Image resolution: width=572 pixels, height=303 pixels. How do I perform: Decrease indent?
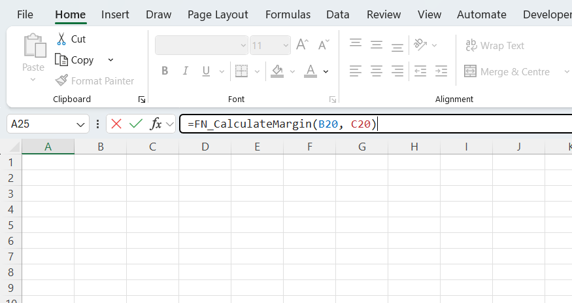click(x=420, y=71)
